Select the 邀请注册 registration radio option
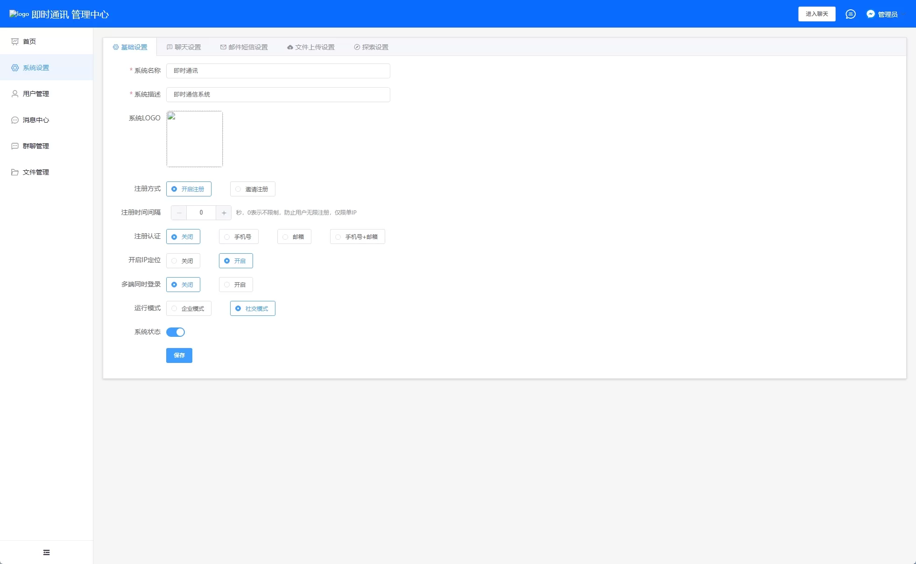The image size is (916, 564). click(252, 189)
